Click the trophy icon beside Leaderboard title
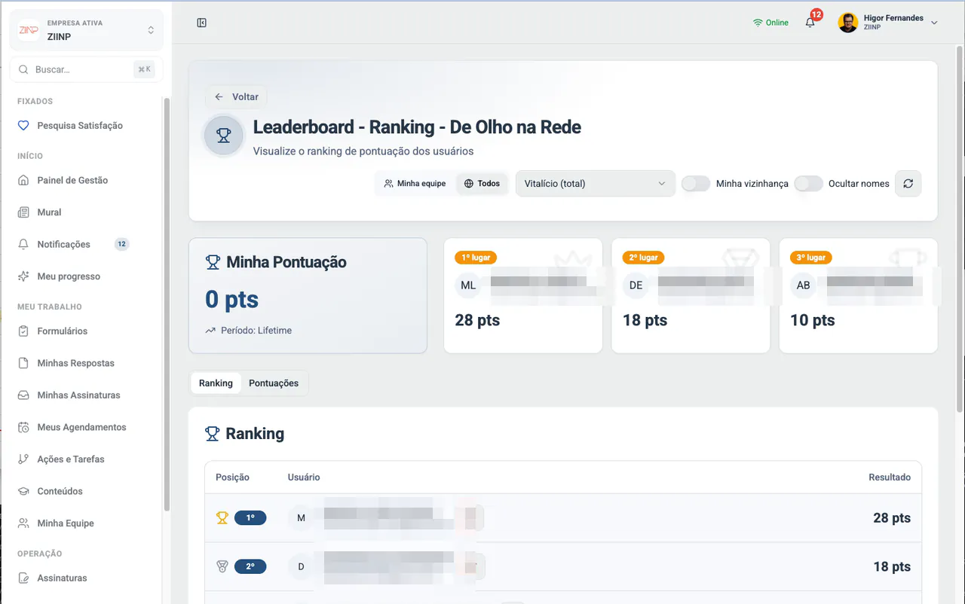 coord(224,136)
